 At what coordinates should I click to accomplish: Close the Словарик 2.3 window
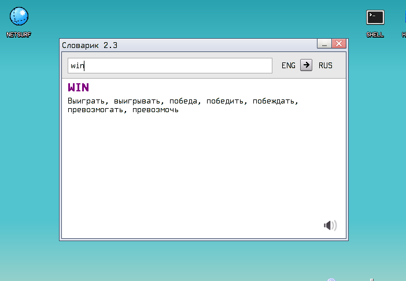pos(339,44)
